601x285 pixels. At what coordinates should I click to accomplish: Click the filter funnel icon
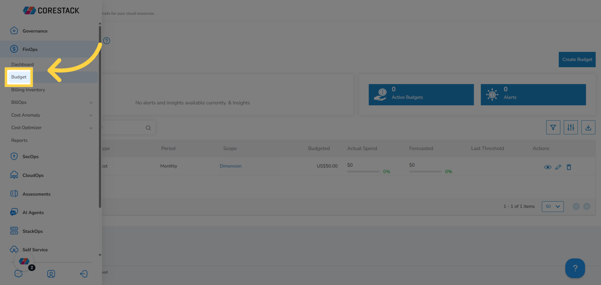tap(553, 127)
